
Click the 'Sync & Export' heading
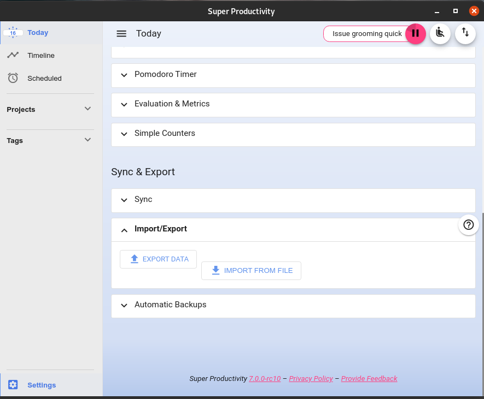click(143, 172)
